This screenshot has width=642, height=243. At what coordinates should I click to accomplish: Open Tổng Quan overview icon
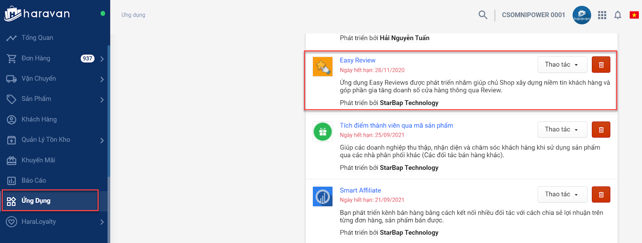pyautogui.click(x=11, y=38)
